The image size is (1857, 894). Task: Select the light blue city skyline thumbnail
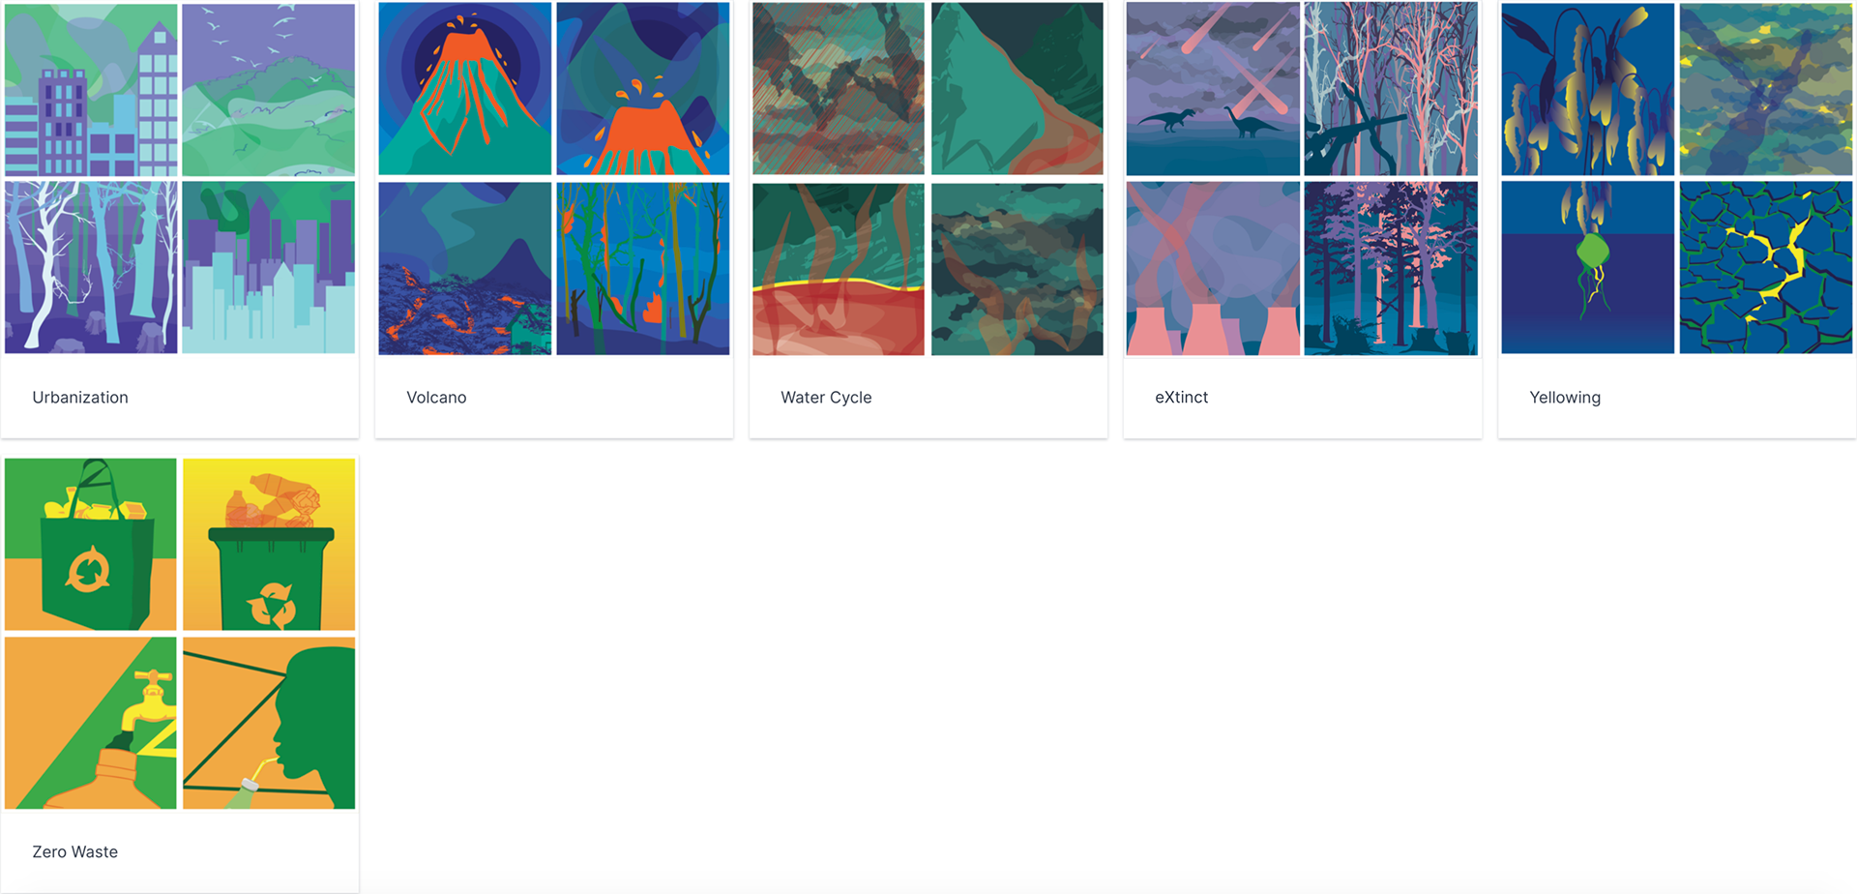pyautogui.click(x=269, y=267)
